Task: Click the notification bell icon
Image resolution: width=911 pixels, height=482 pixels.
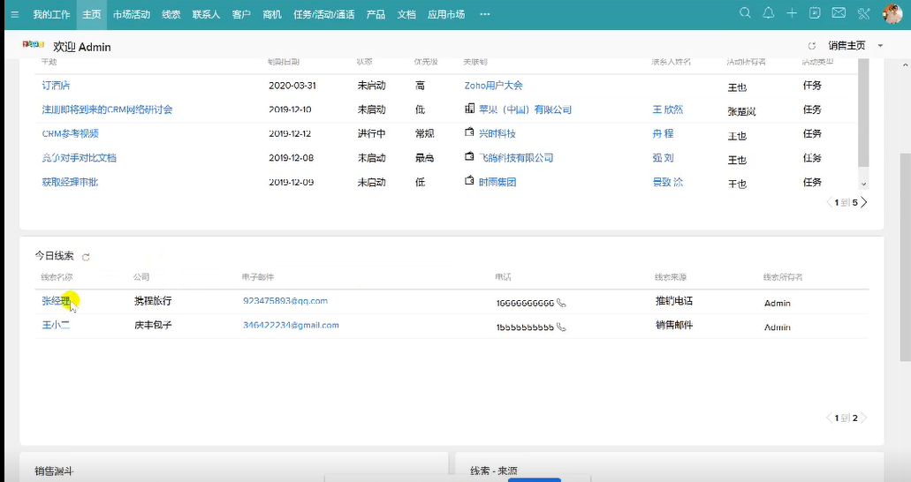Action: tap(769, 13)
